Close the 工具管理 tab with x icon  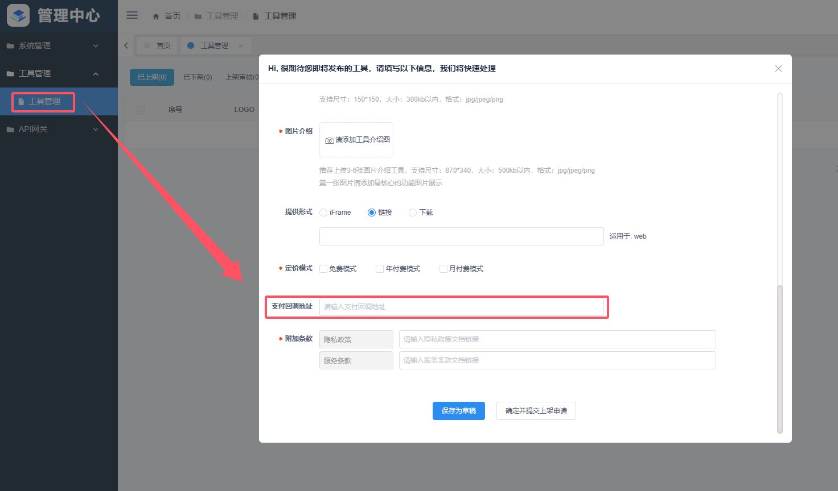pos(241,46)
